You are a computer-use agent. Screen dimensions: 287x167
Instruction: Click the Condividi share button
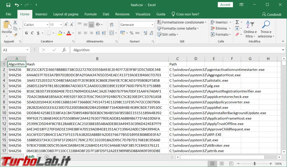pyautogui.click(x=272, y=14)
